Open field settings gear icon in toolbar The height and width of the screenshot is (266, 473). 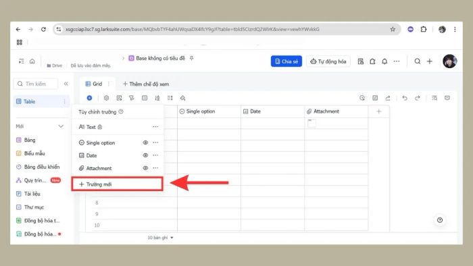(x=106, y=98)
